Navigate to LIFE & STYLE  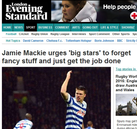tap(109, 27)
